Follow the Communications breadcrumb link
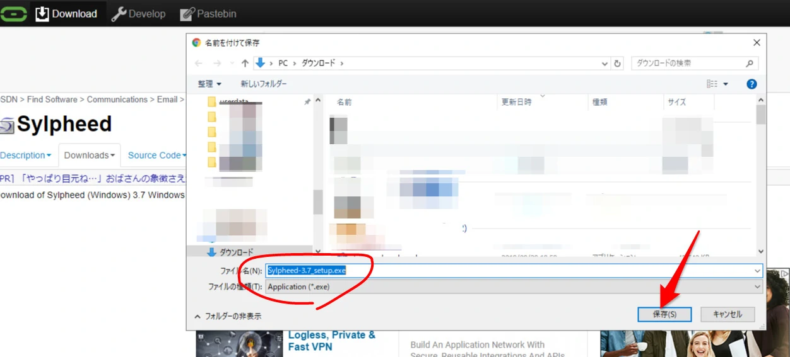Image resolution: width=790 pixels, height=357 pixels. 117,99
